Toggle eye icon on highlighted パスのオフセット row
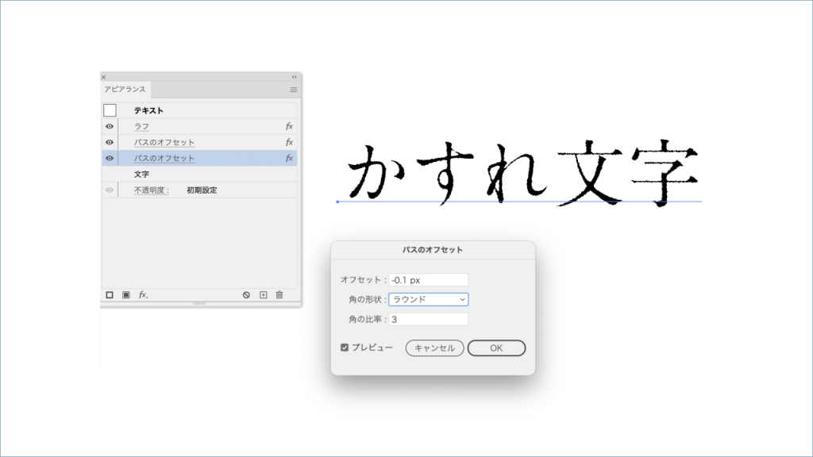 coord(110,158)
